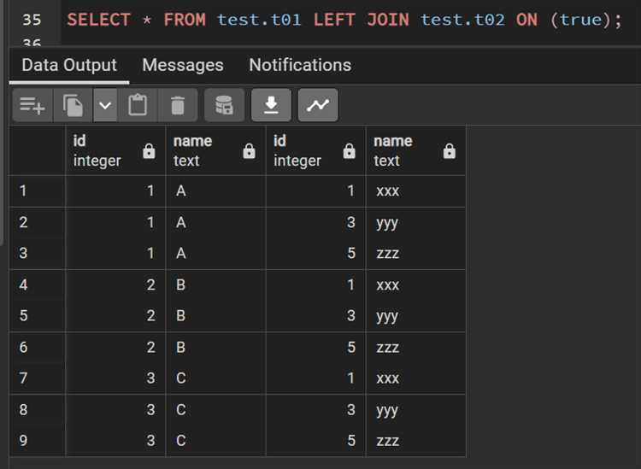Select row number 6 header
The height and width of the screenshot is (469, 641).
[38, 347]
